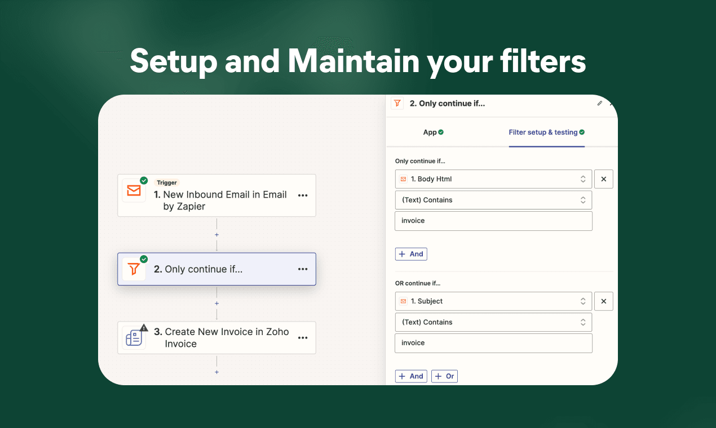Click And button under Body Html condition
This screenshot has height=428, width=716.
point(411,254)
